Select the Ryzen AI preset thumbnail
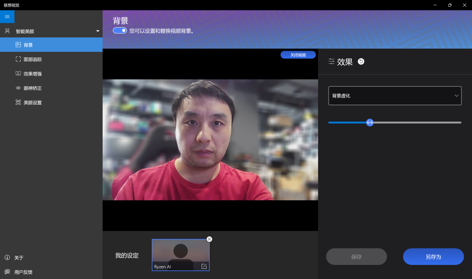This screenshot has width=472, height=279. 180,252
